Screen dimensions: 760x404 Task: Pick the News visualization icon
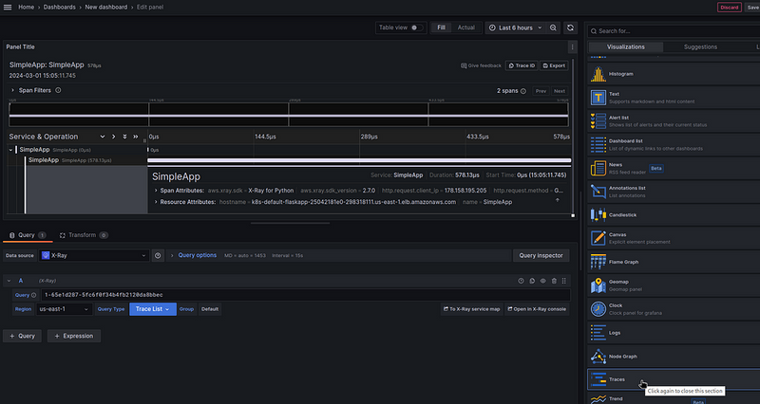pyautogui.click(x=598, y=168)
